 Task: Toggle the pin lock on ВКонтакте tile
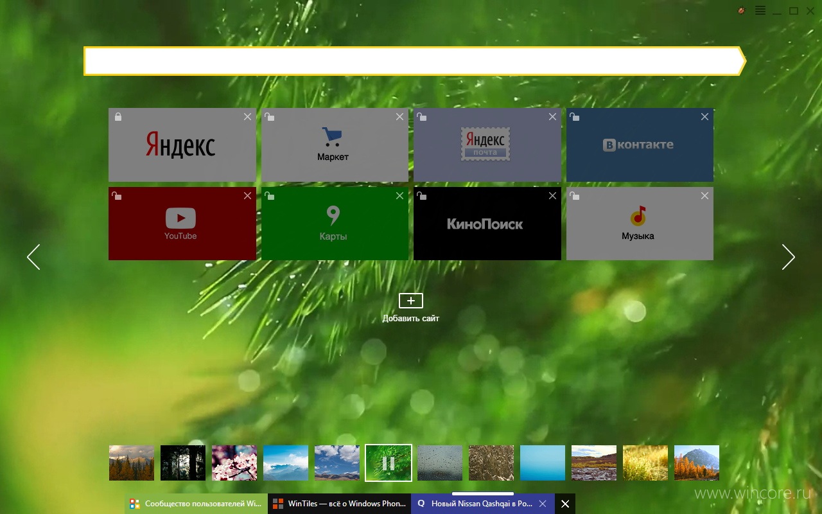click(x=575, y=116)
